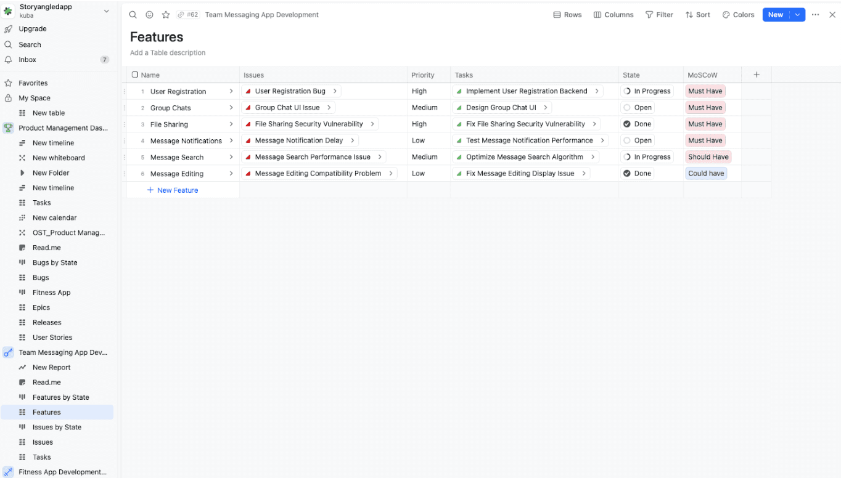Open the dropdown arrow next to the New button
841x478 pixels.
coord(798,14)
